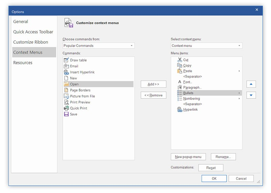This screenshot has width=271, height=193.
Task: Click the New popup menu button
Action: [x=188, y=157]
